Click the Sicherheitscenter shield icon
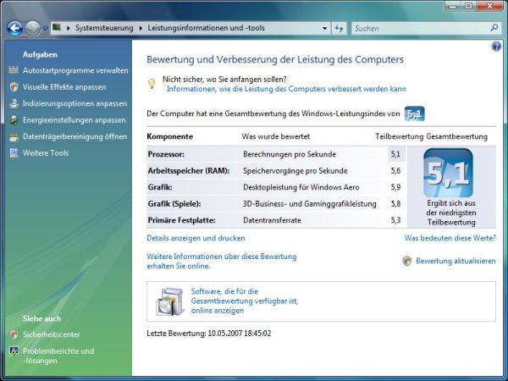 coord(14,334)
